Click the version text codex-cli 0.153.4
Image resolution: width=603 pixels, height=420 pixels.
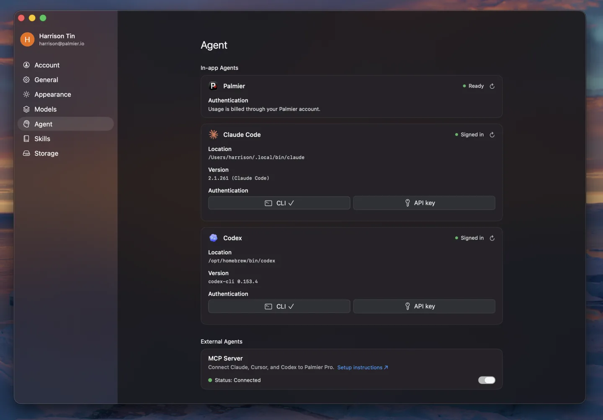(233, 282)
